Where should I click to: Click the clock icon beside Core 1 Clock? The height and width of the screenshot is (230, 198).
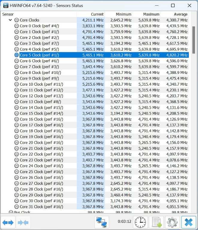point(16,32)
